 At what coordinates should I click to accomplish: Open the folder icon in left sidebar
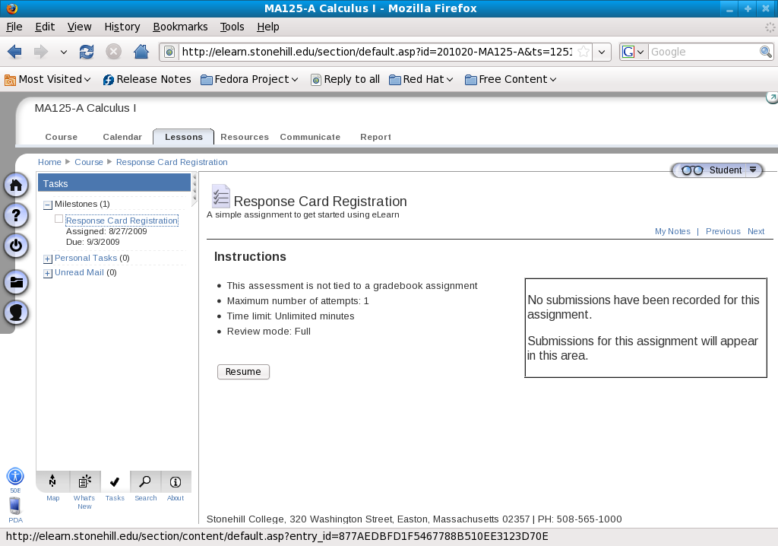point(17,282)
